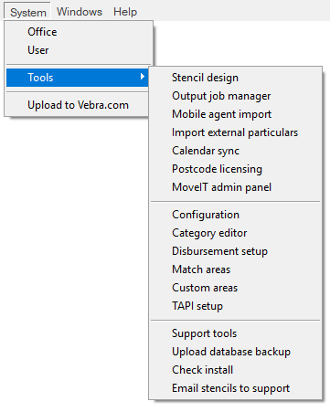Select the Office menu entry
The width and height of the screenshot is (330, 412).
78,32
